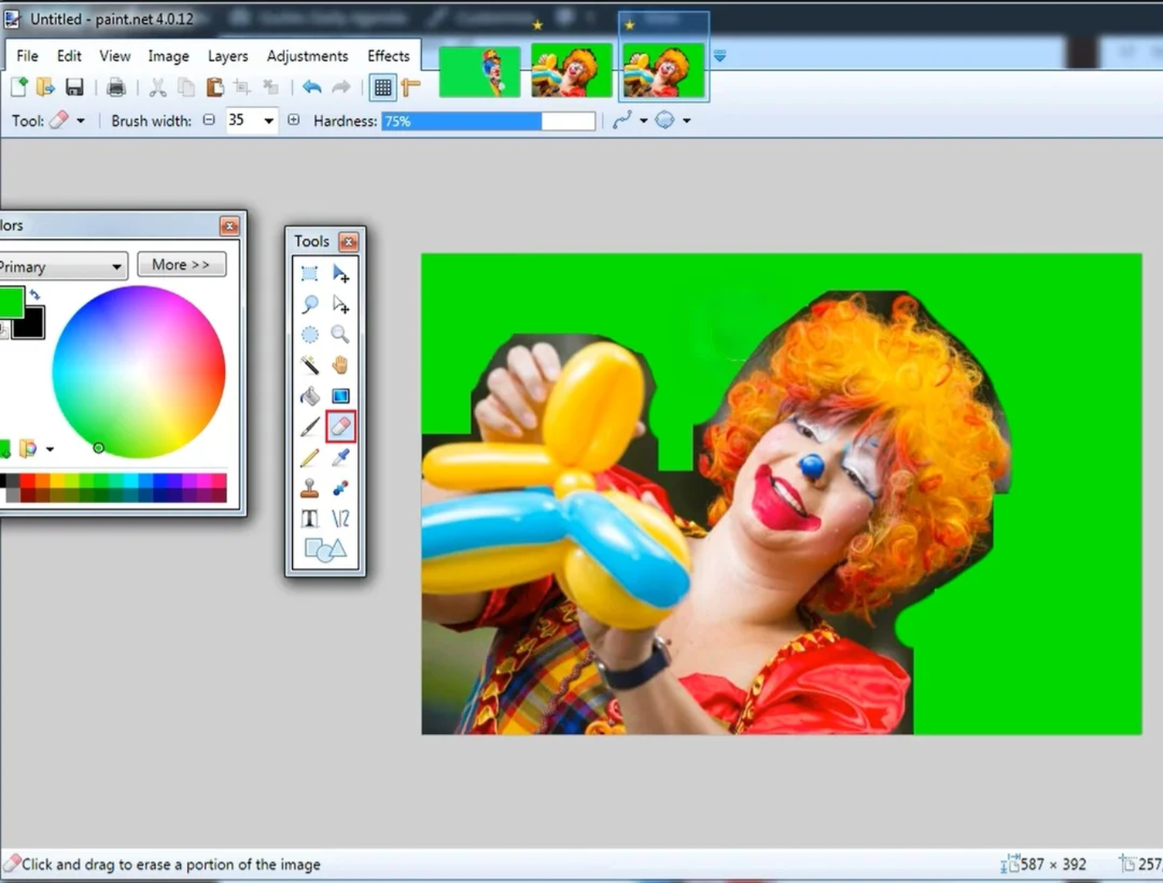
Task: Select the Gradient tool
Action: point(340,396)
